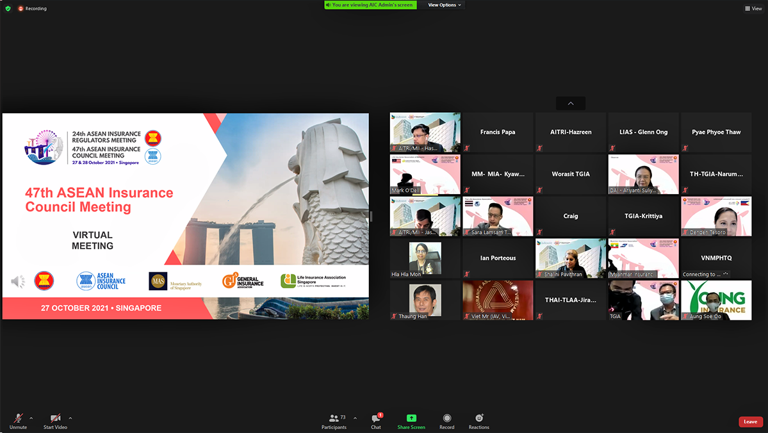Image resolution: width=768 pixels, height=433 pixels.
Task: Collapse gallery with the up chevron
Action: point(571,103)
